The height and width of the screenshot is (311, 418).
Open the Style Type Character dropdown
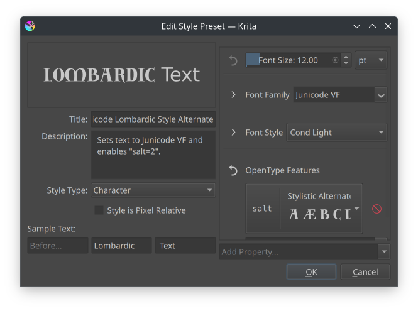pyautogui.click(x=153, y=190)
